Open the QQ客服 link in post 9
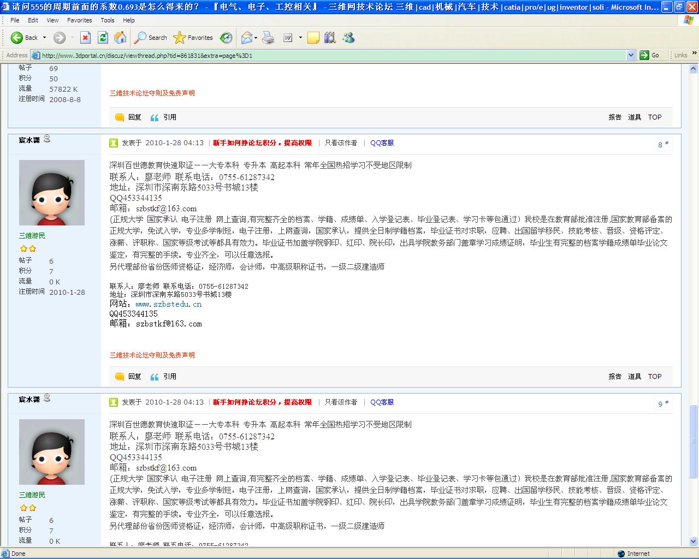 [x=382, y=402]
